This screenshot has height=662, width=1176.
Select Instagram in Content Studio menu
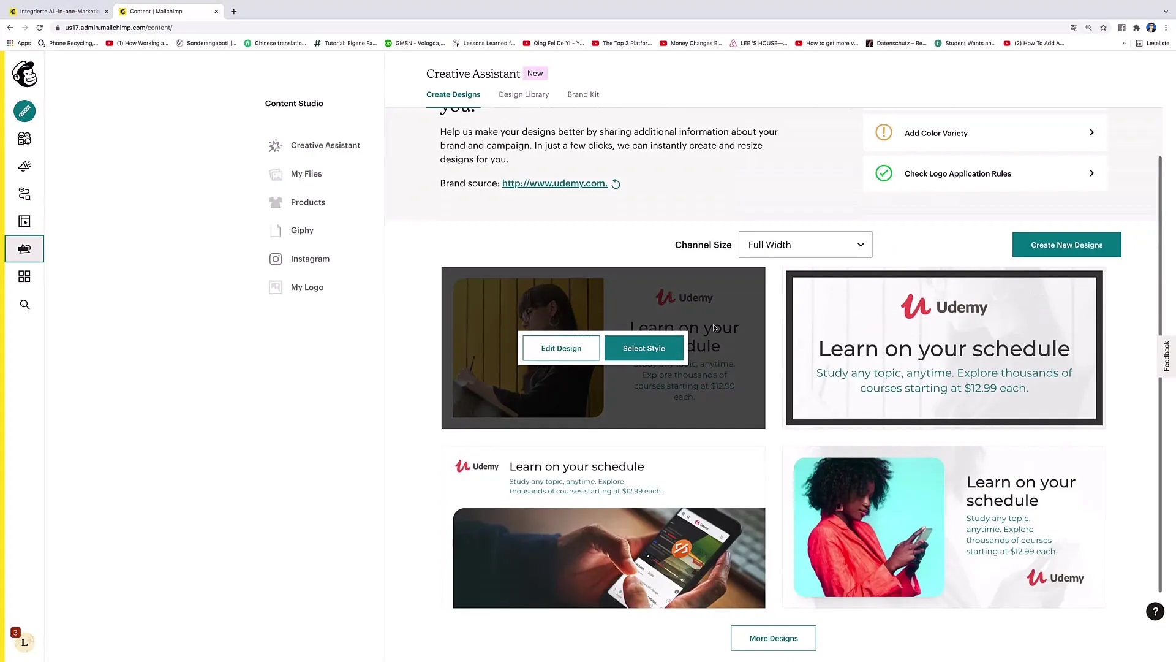point(310,259)
